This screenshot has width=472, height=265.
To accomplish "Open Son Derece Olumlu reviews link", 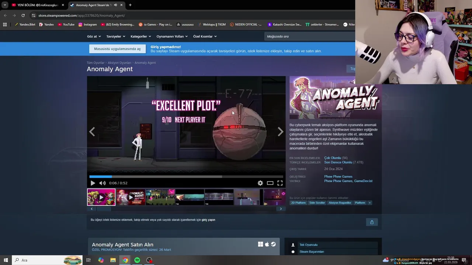I will pyautogui.click(x=338, y=162).
